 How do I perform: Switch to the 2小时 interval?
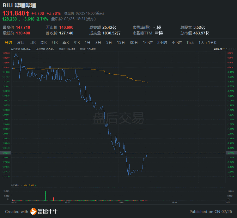point(162,43)
